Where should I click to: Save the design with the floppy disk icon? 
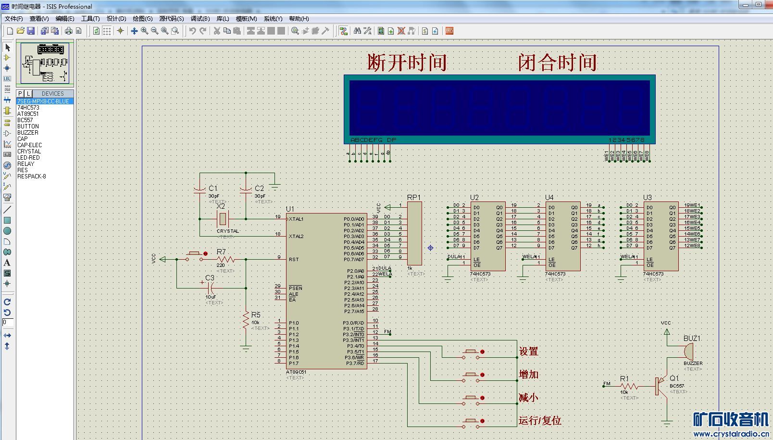[x=31, y=31]
